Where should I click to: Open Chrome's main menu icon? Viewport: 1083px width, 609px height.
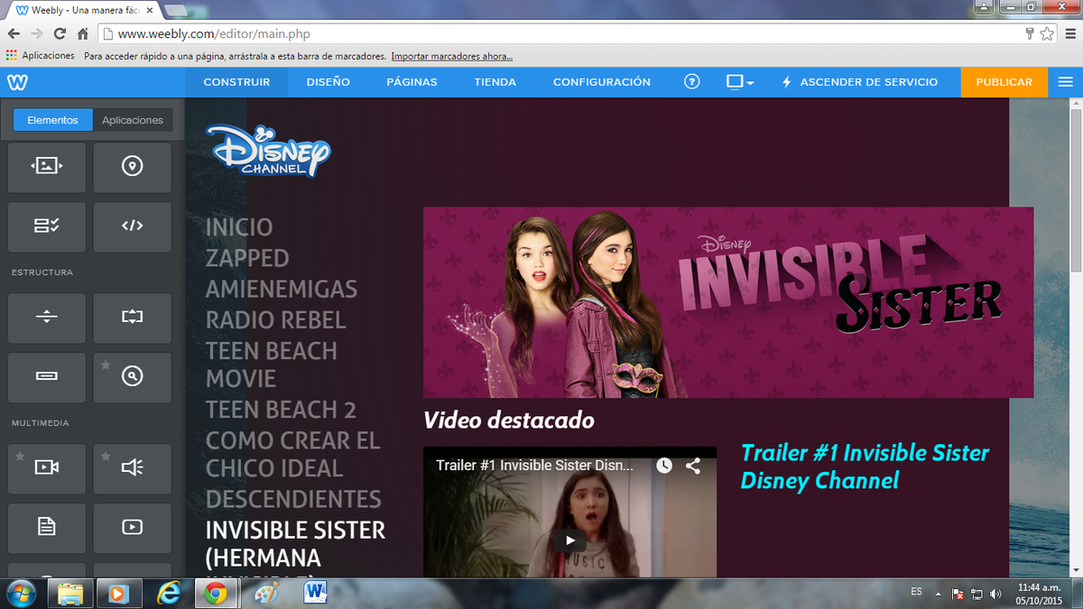(x=1069, y=33)
